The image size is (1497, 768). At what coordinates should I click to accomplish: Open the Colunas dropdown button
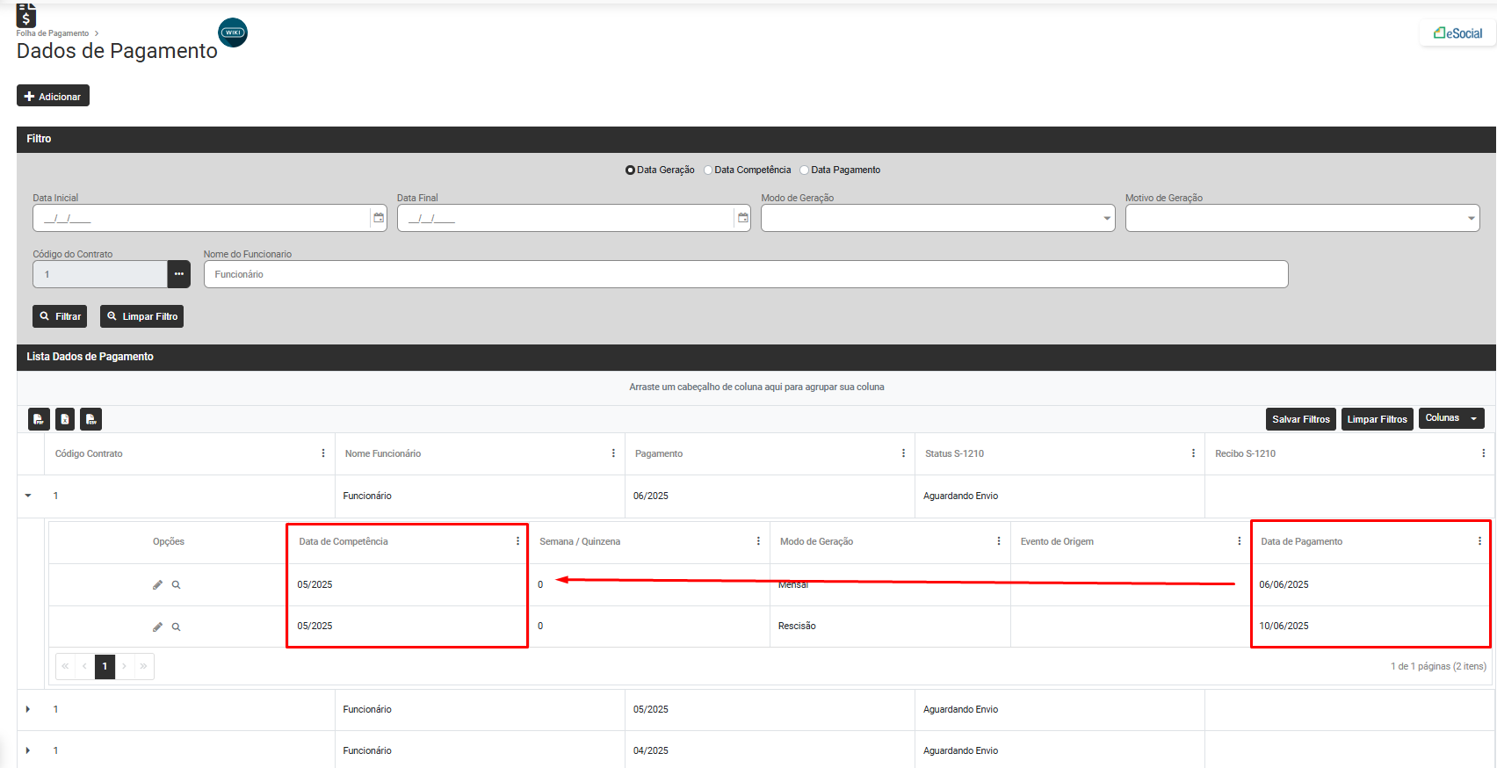pyautogui.click(x=1450, y=418)
